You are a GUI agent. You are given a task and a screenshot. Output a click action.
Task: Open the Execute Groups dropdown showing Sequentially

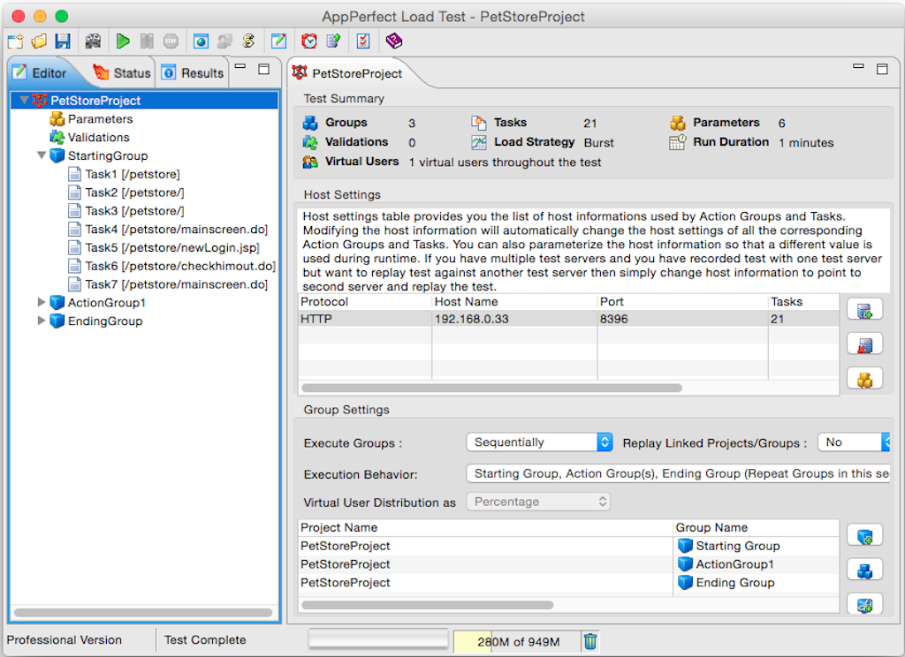pos(539,442)
